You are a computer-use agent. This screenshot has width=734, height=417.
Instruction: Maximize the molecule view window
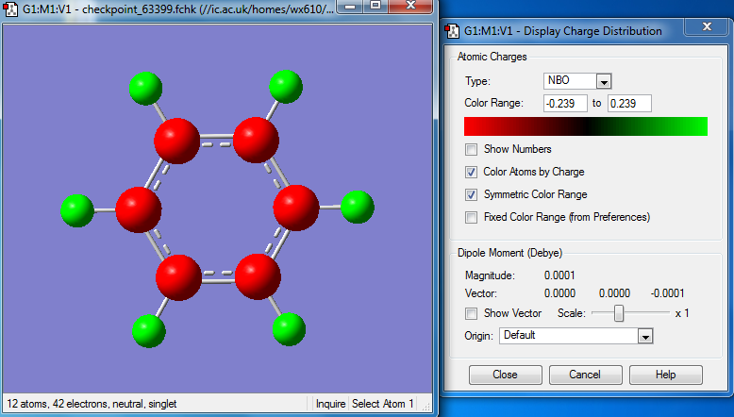coord(375,6)
